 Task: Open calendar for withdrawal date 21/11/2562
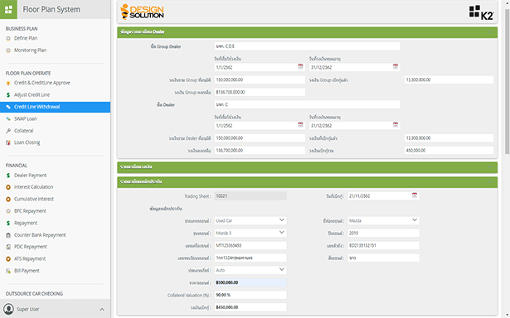click(415, 195)
